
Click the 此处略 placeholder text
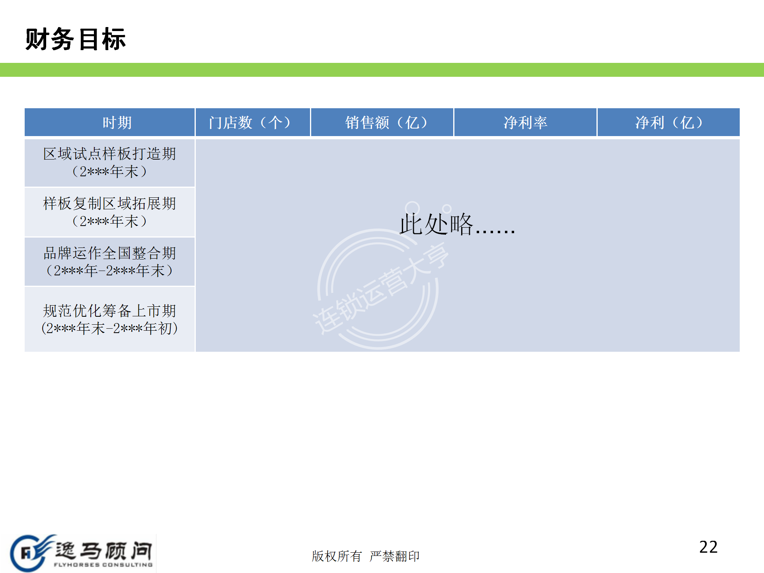point(457,224)
